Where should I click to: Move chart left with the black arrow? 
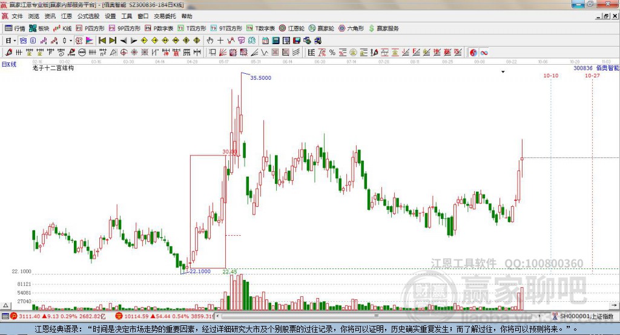tap(124, 41)
